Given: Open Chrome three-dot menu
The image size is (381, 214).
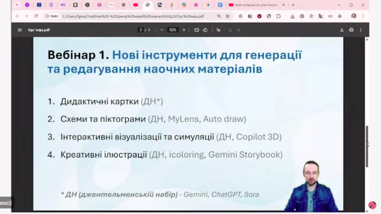Looking at the screenshot, I should 363,16.
